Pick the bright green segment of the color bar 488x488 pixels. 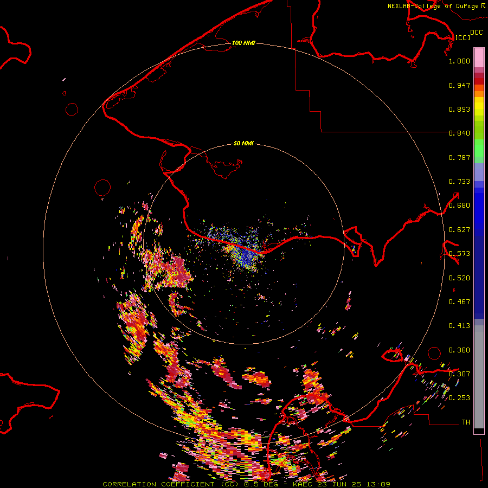pyautogui.click(x=479, y=148)
